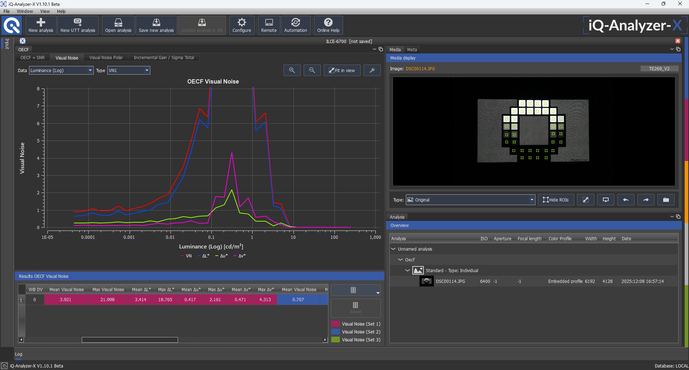Click the Fit in view button

pyautogui.click(x=342, y=70)
